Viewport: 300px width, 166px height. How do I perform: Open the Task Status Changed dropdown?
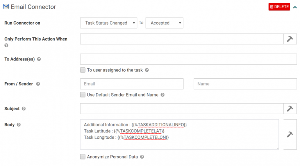[109, 23]
